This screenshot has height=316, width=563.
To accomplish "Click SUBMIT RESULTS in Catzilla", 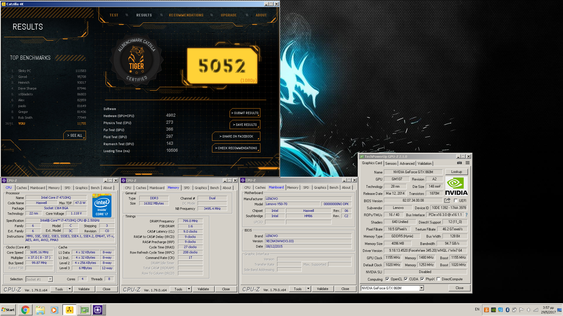I will [x=245, y=113].
